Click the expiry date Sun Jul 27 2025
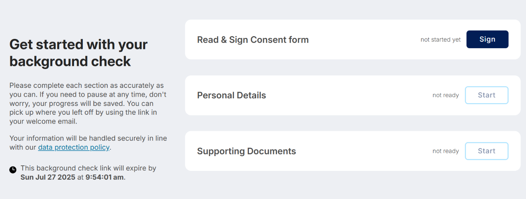The width and height of the screenshot is (526, 199). [48, 177]
